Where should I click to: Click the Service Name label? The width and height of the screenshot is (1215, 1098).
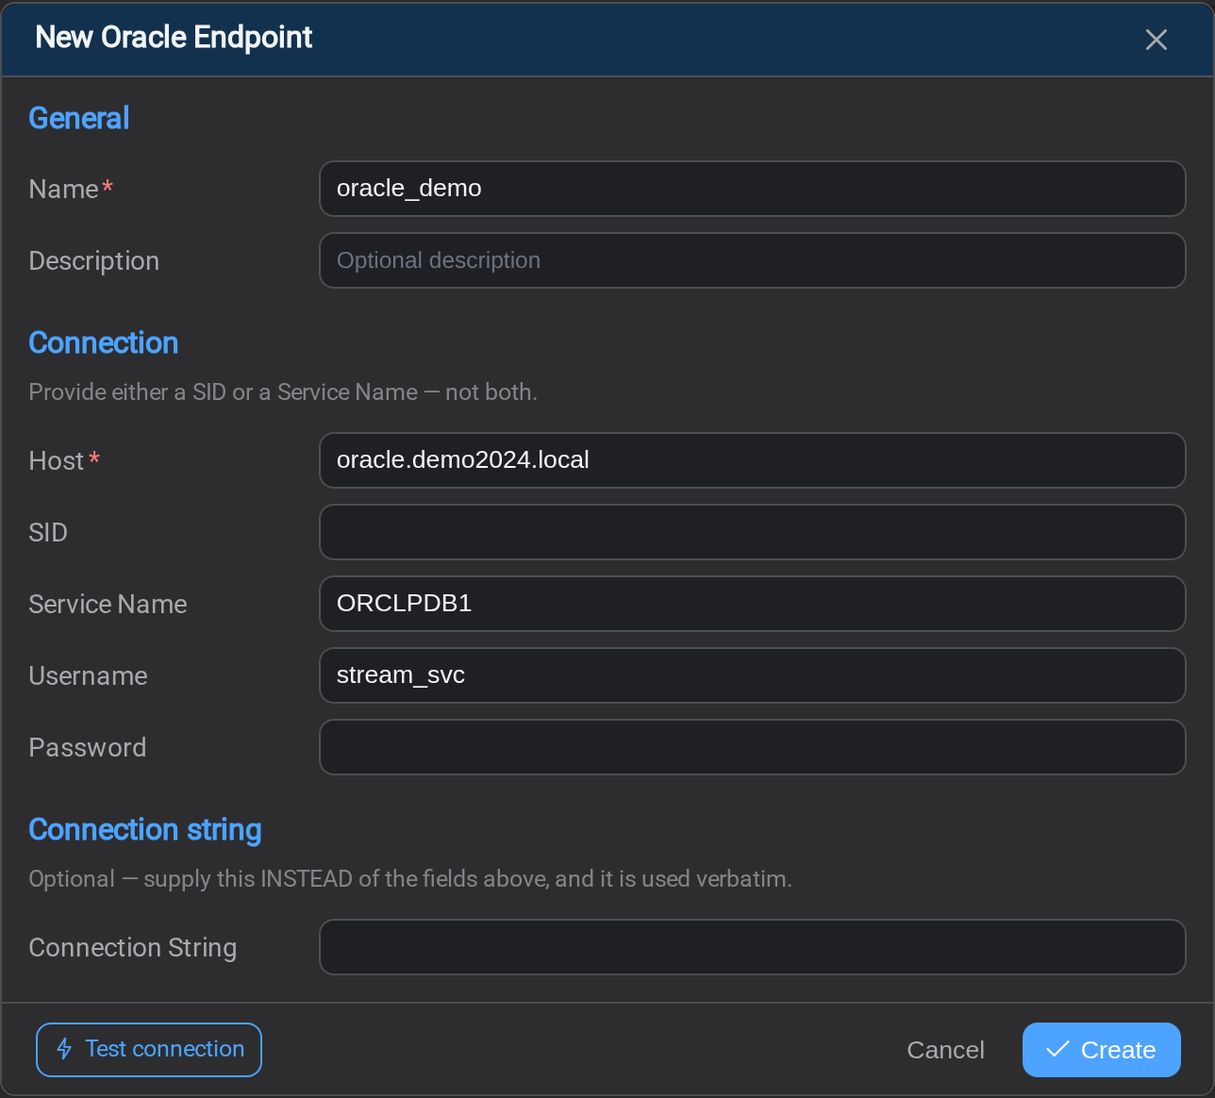pyautogui.click(x=108, y=604)
